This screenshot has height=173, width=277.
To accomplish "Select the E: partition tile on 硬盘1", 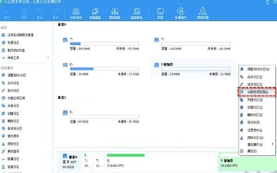I will click(x=101, y=117).
